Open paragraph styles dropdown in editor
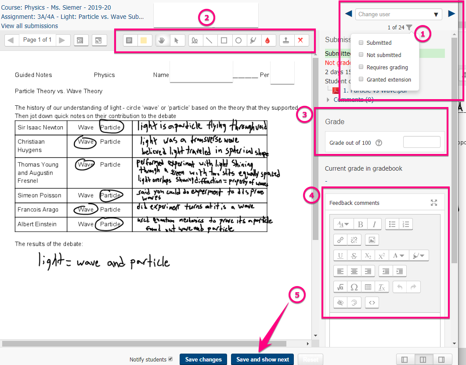Screen dimensions: 466x365 [x=343, y=224]
